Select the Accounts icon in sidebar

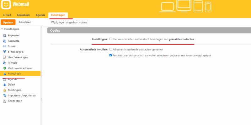[5, 41]
